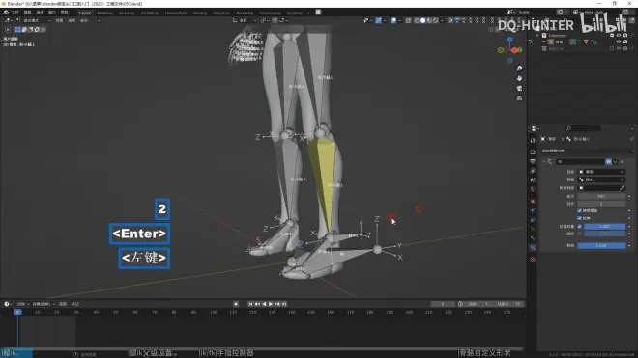Click the iterations value 500 field
This screenshot has height=358, width=638.
(601, 196)
